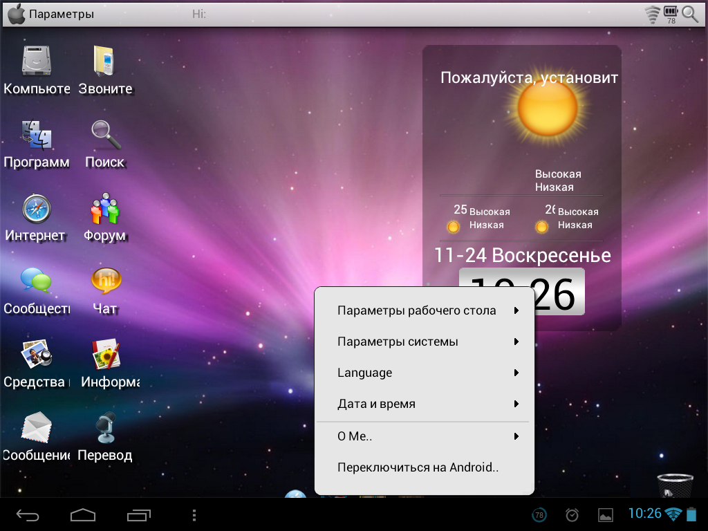Image resolution: width=708 pixels, height=531 pixels.
Task: Tap the round 78 battery notification icon
Action: (539, 514)
